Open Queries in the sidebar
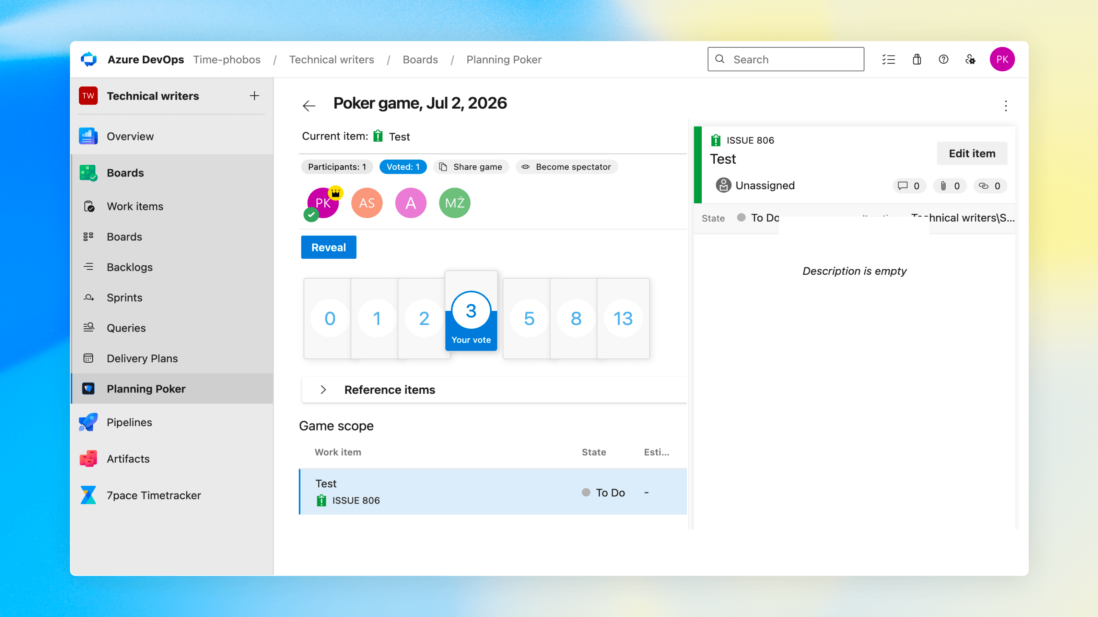This screenshot has width=1098, height=617. pyautogui.click(x=172, y=328)
